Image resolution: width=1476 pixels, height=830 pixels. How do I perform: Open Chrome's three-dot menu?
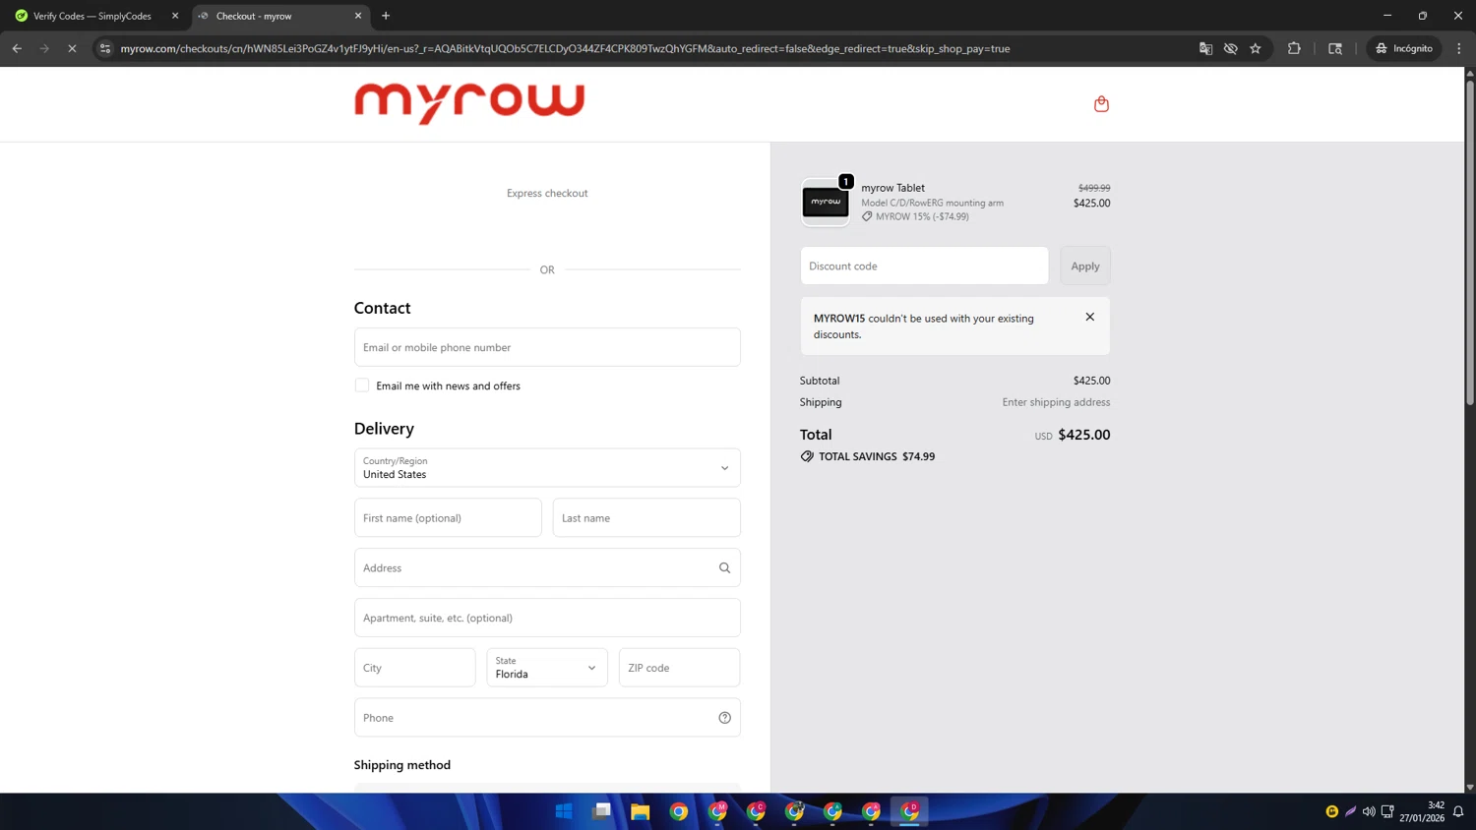point(1459,48)
